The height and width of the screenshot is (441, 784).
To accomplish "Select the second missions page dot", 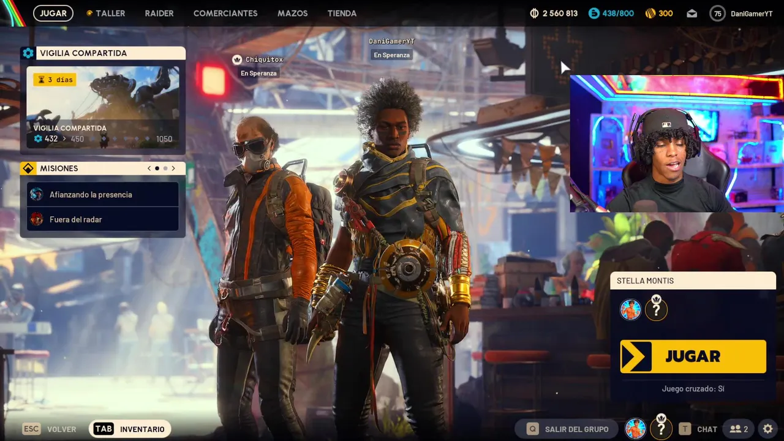I will [165, 168].
